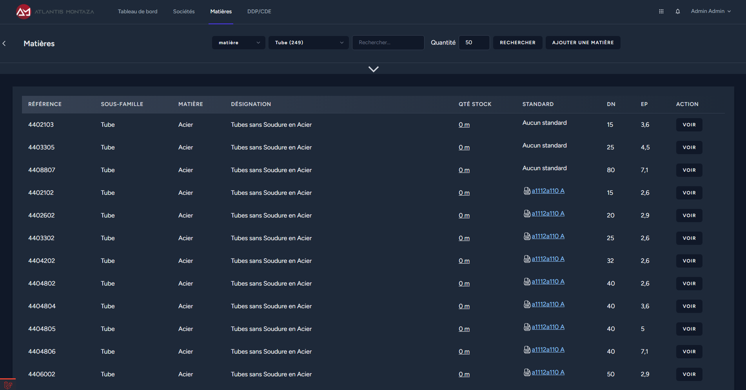Focus the Rechercher search field
746x390 pixels.
(388, 43)
